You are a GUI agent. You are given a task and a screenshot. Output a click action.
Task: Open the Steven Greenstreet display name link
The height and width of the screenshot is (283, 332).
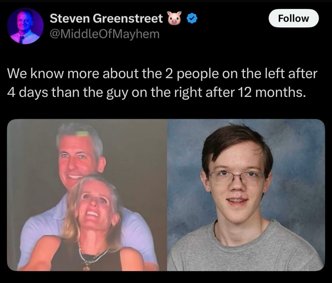(x=106, y=19)
